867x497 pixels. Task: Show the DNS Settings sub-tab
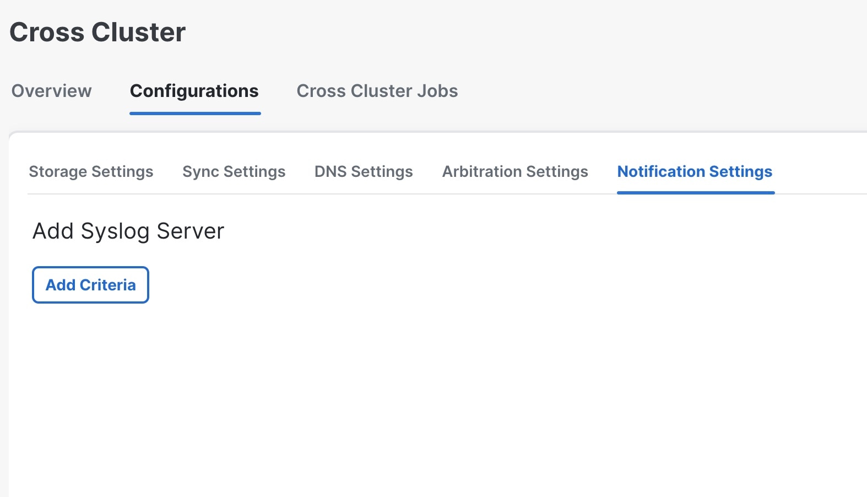pyautogui.click(x=364, y=171)
